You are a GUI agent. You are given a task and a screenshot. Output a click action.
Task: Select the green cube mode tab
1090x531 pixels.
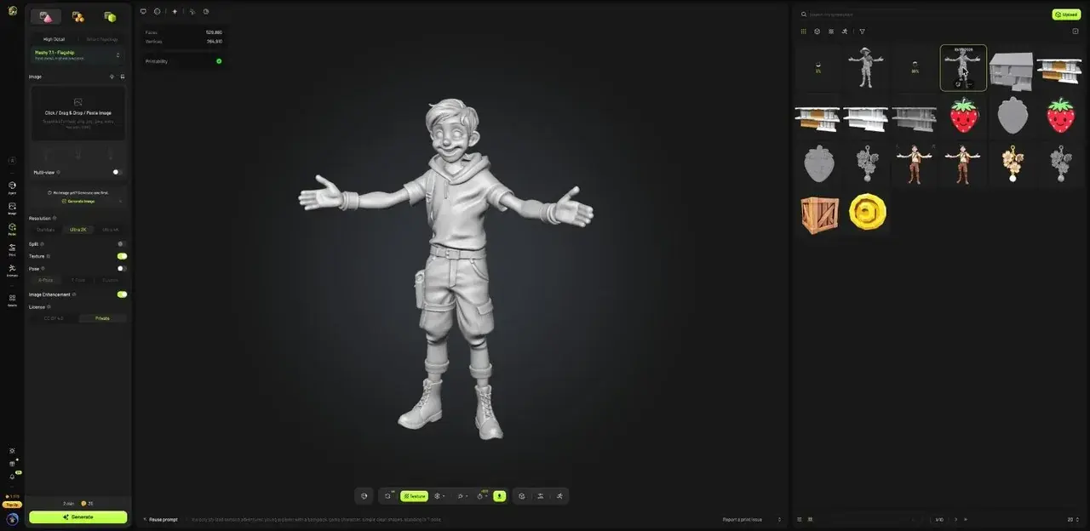point(110,17)
